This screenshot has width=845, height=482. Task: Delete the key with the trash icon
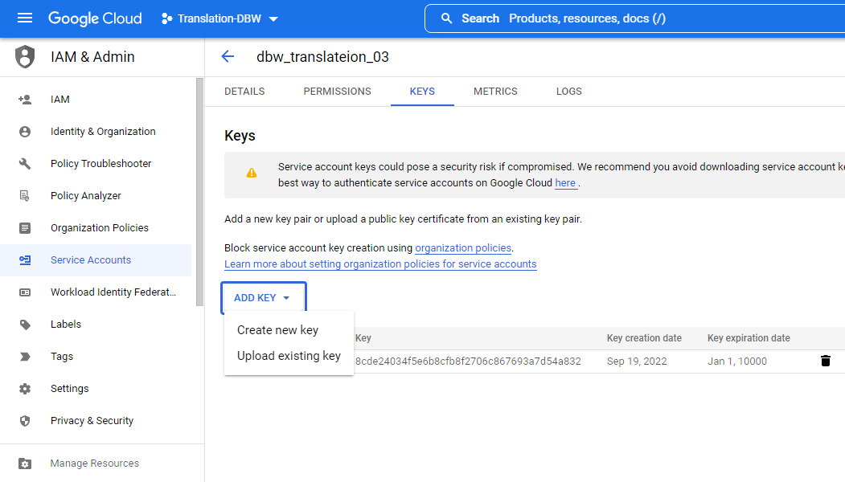(825, 361)
